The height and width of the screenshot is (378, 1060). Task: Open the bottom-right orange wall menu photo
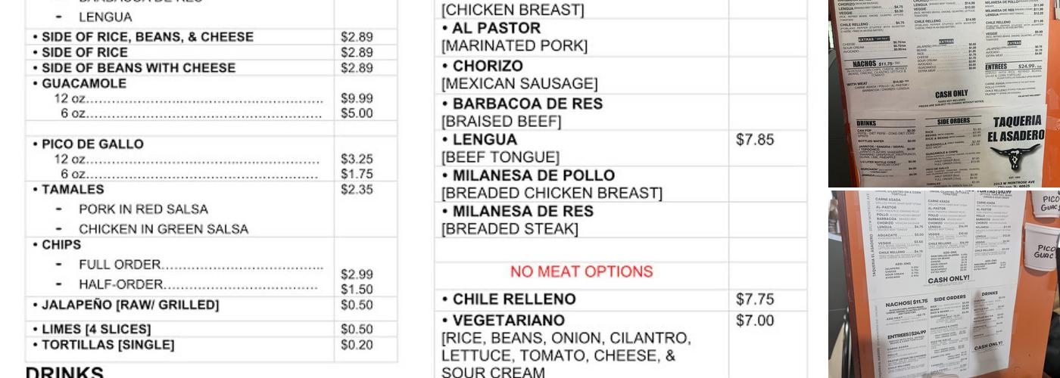click(x=943, y=284)
